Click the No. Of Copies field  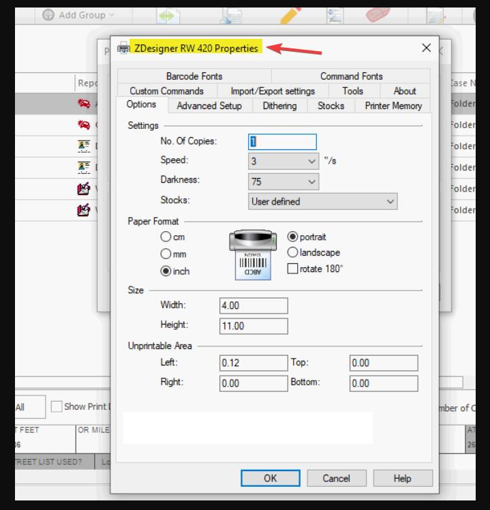click(x=282, y=141)
